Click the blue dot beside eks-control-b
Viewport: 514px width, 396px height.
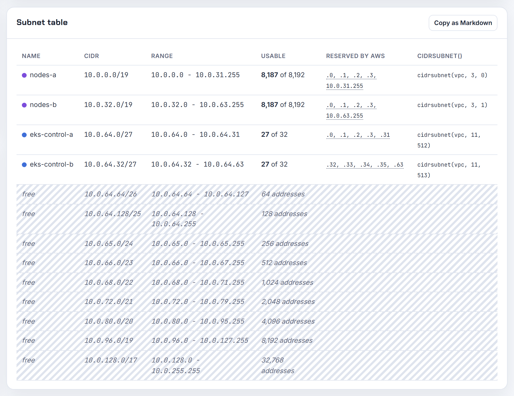pos(24,165)
